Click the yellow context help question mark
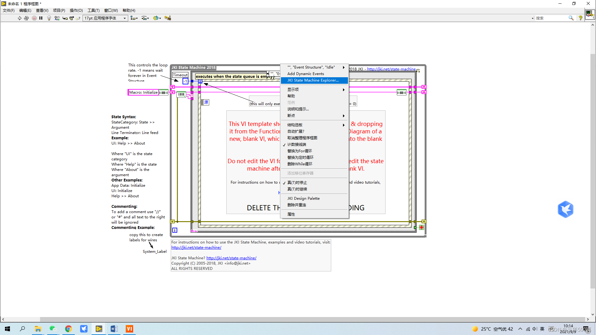 click(580, 18)
